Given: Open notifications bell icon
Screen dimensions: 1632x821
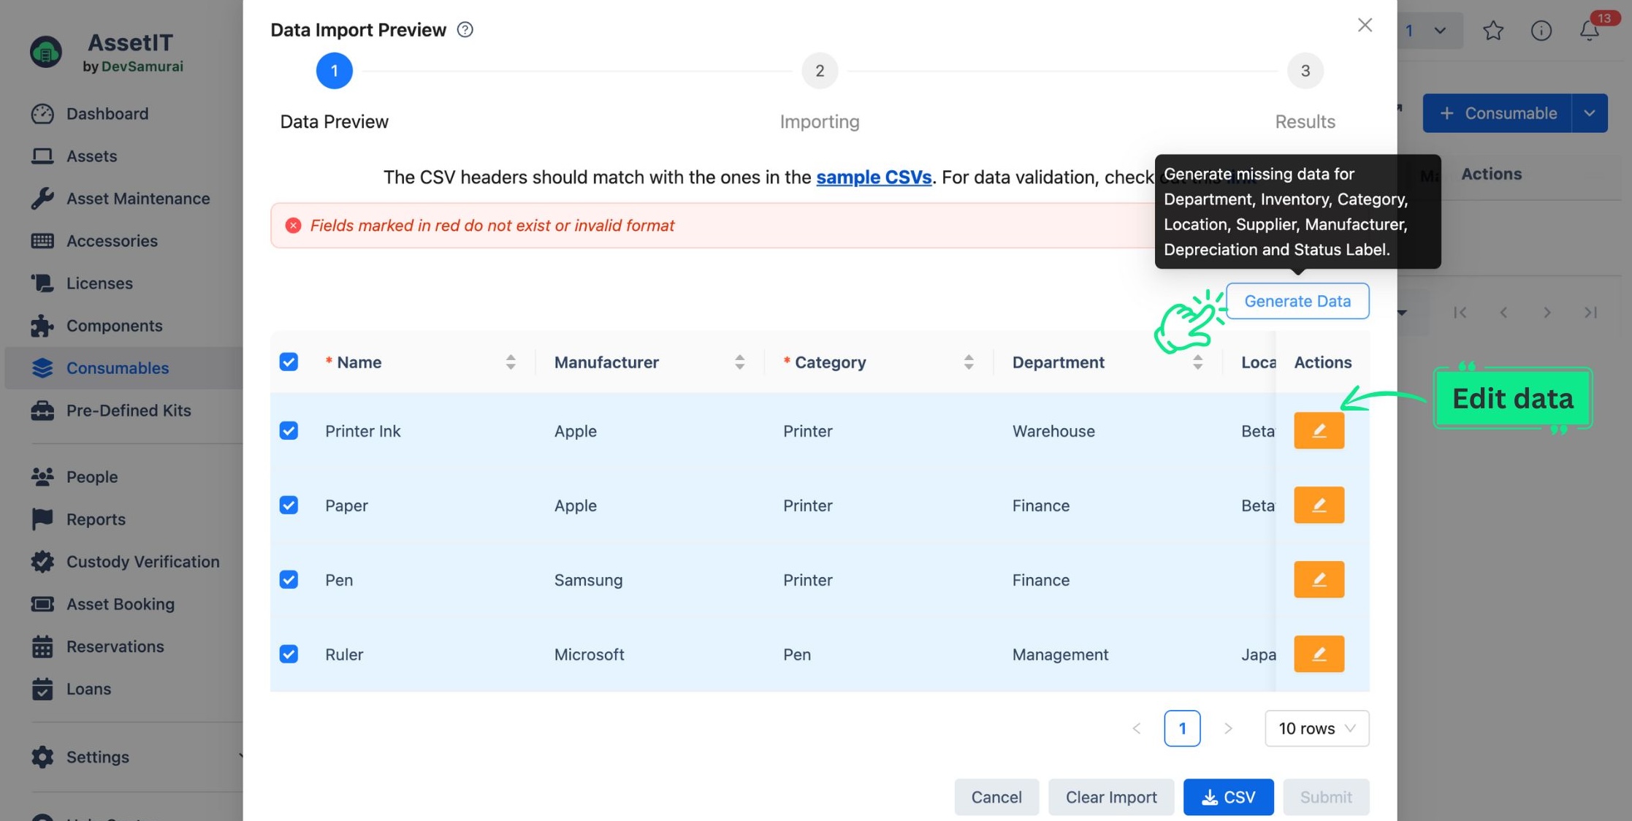Looking at the screenshot, I should tap(1589, 30).
